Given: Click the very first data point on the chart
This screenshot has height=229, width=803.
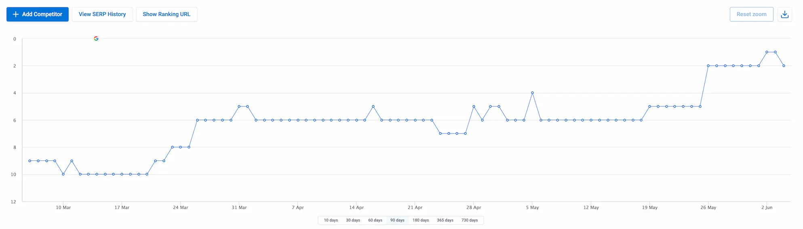Looking at the screenshot, I should (x=30, y=161).
